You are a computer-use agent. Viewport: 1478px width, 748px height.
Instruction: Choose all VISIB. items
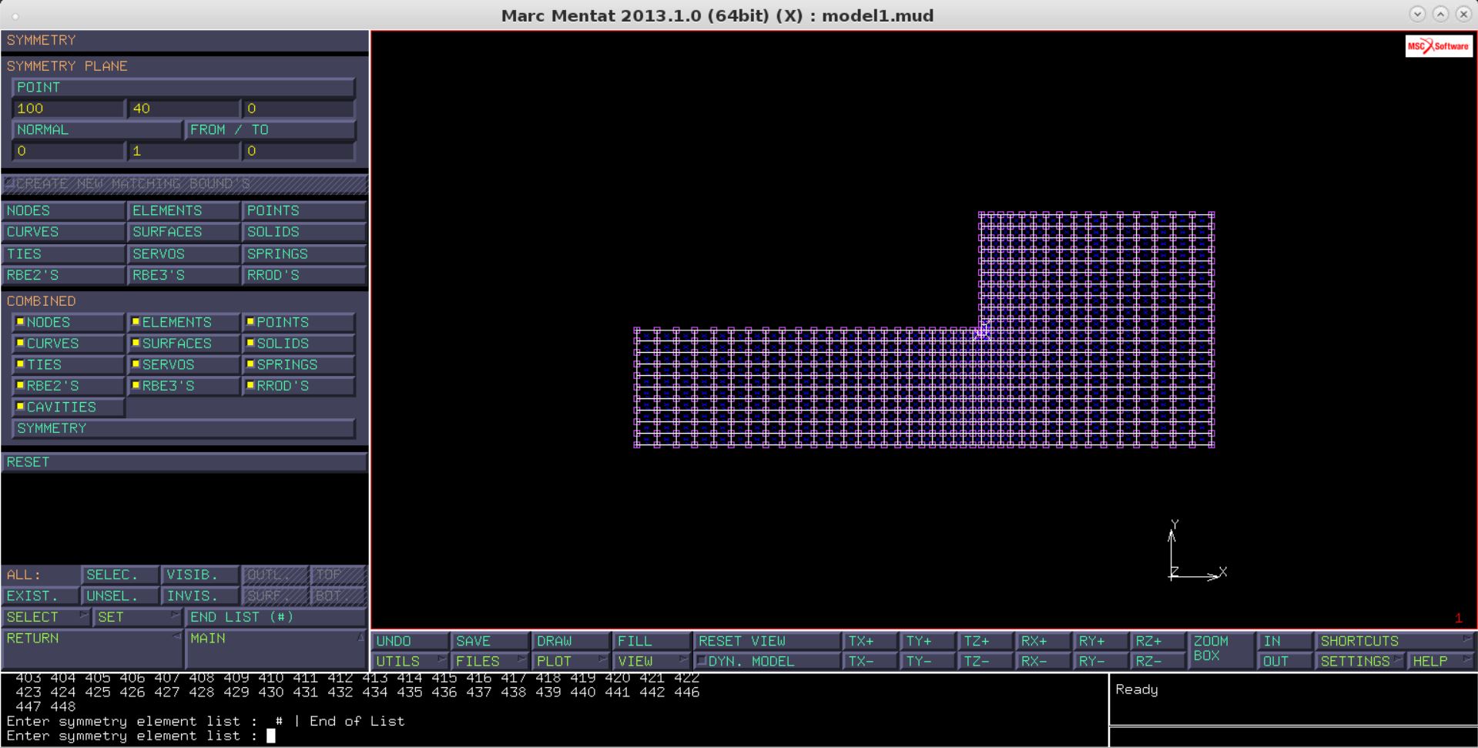pyautogui.click(x=200, y=575)
